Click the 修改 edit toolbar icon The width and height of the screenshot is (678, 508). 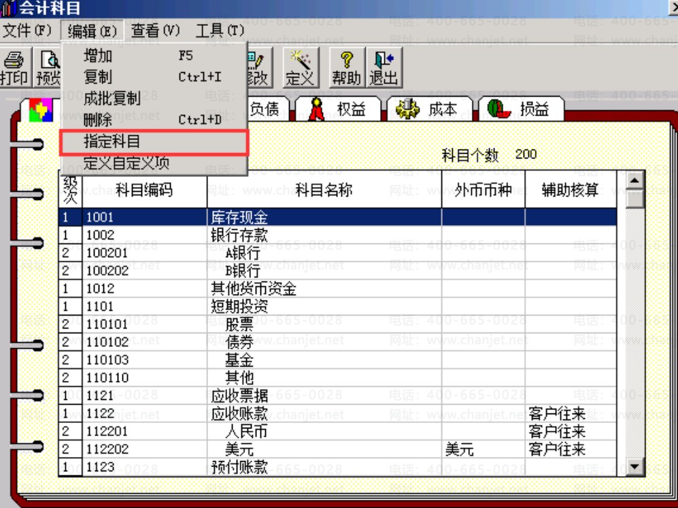pos(260,68)
